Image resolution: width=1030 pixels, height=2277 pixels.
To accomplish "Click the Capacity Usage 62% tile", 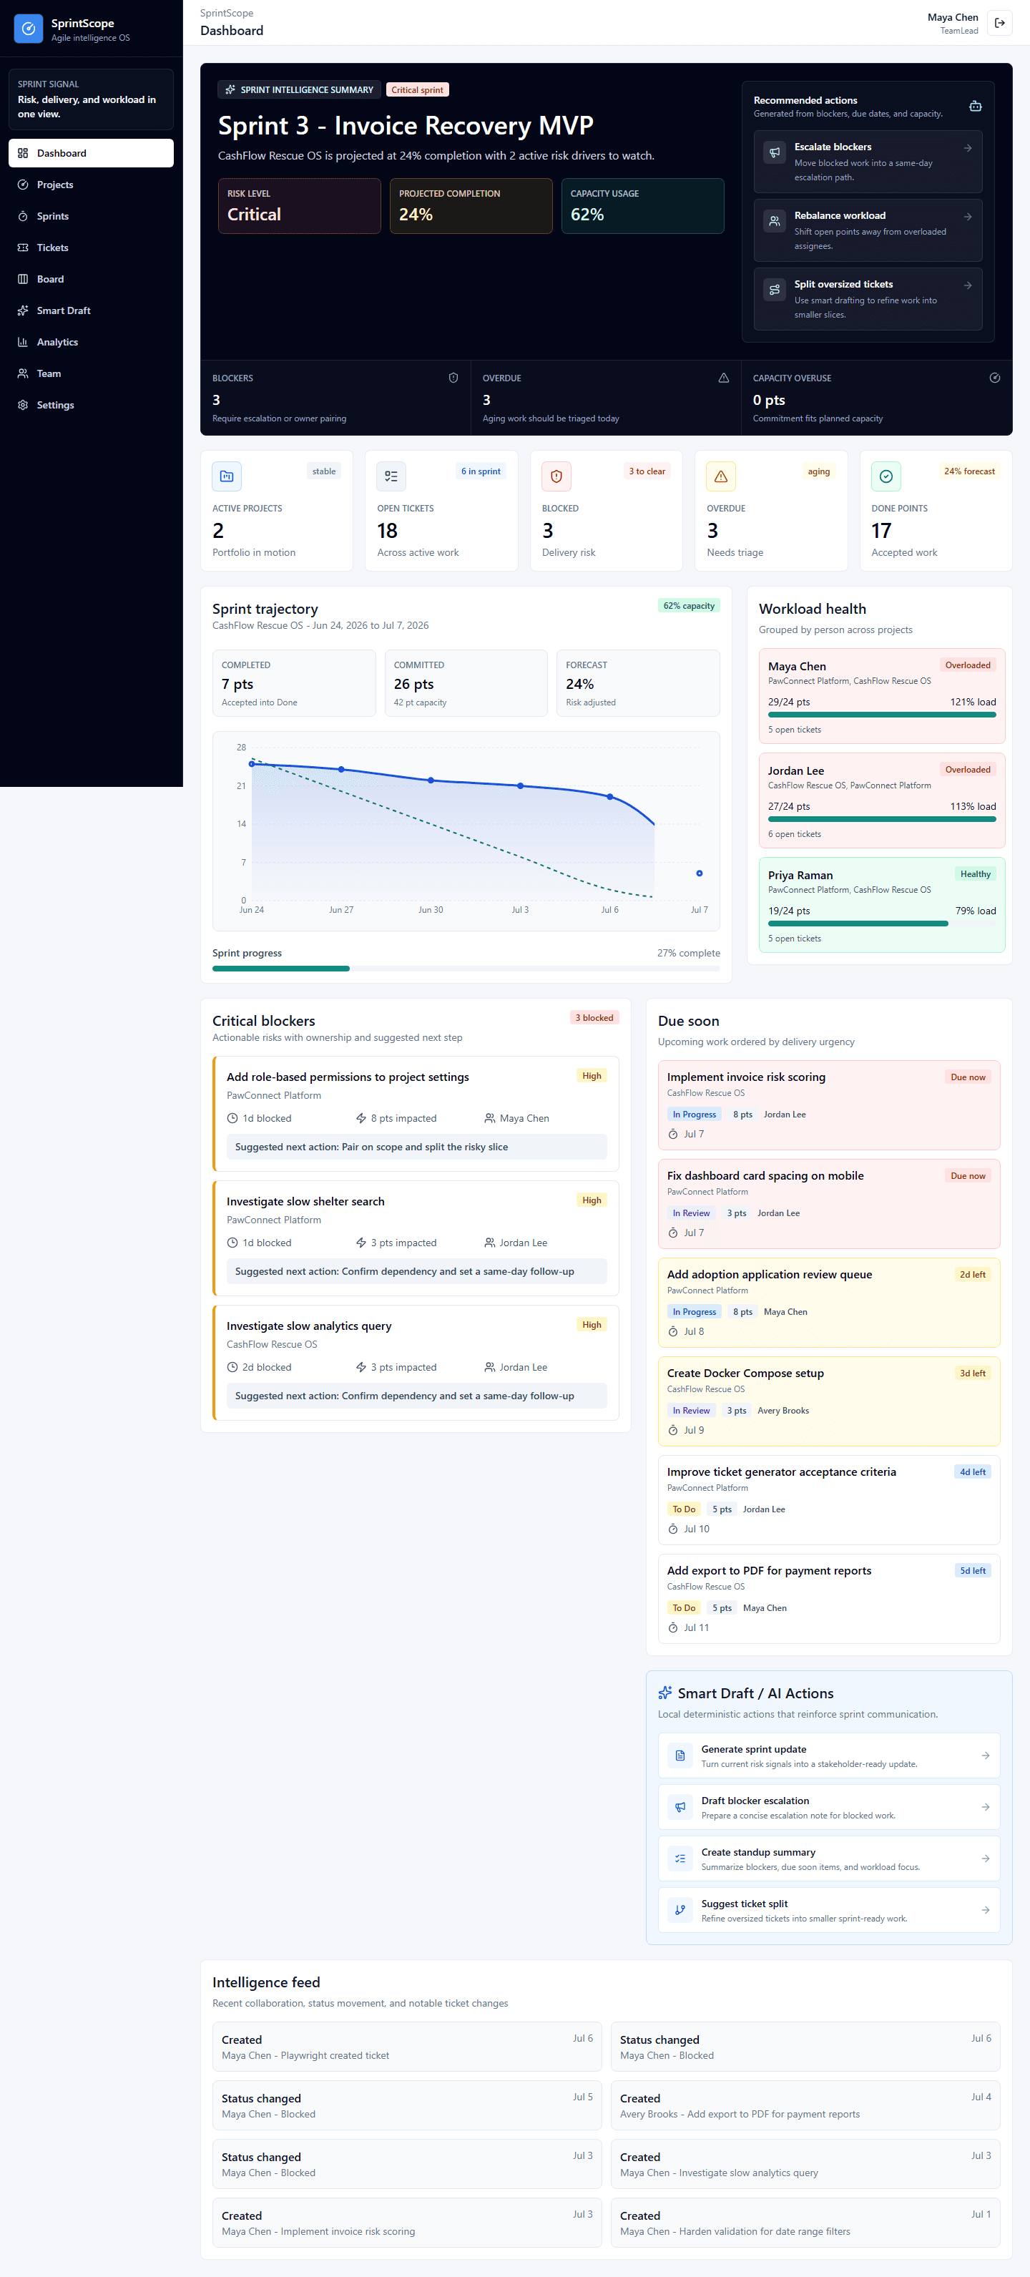I will tap(643, 206).
